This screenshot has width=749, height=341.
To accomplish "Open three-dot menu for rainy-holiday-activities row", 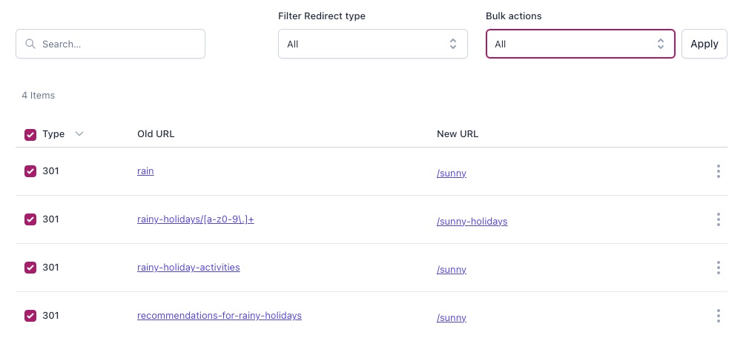I will 718,268.
